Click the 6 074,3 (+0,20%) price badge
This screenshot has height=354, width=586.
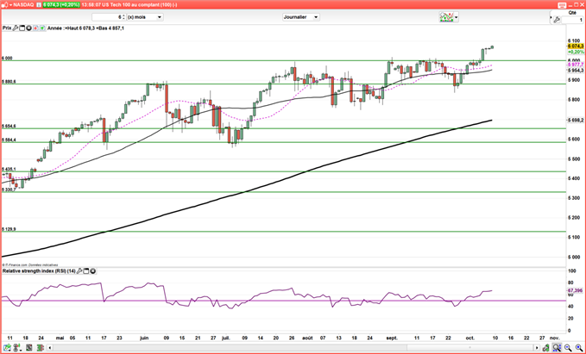[61, 5]
